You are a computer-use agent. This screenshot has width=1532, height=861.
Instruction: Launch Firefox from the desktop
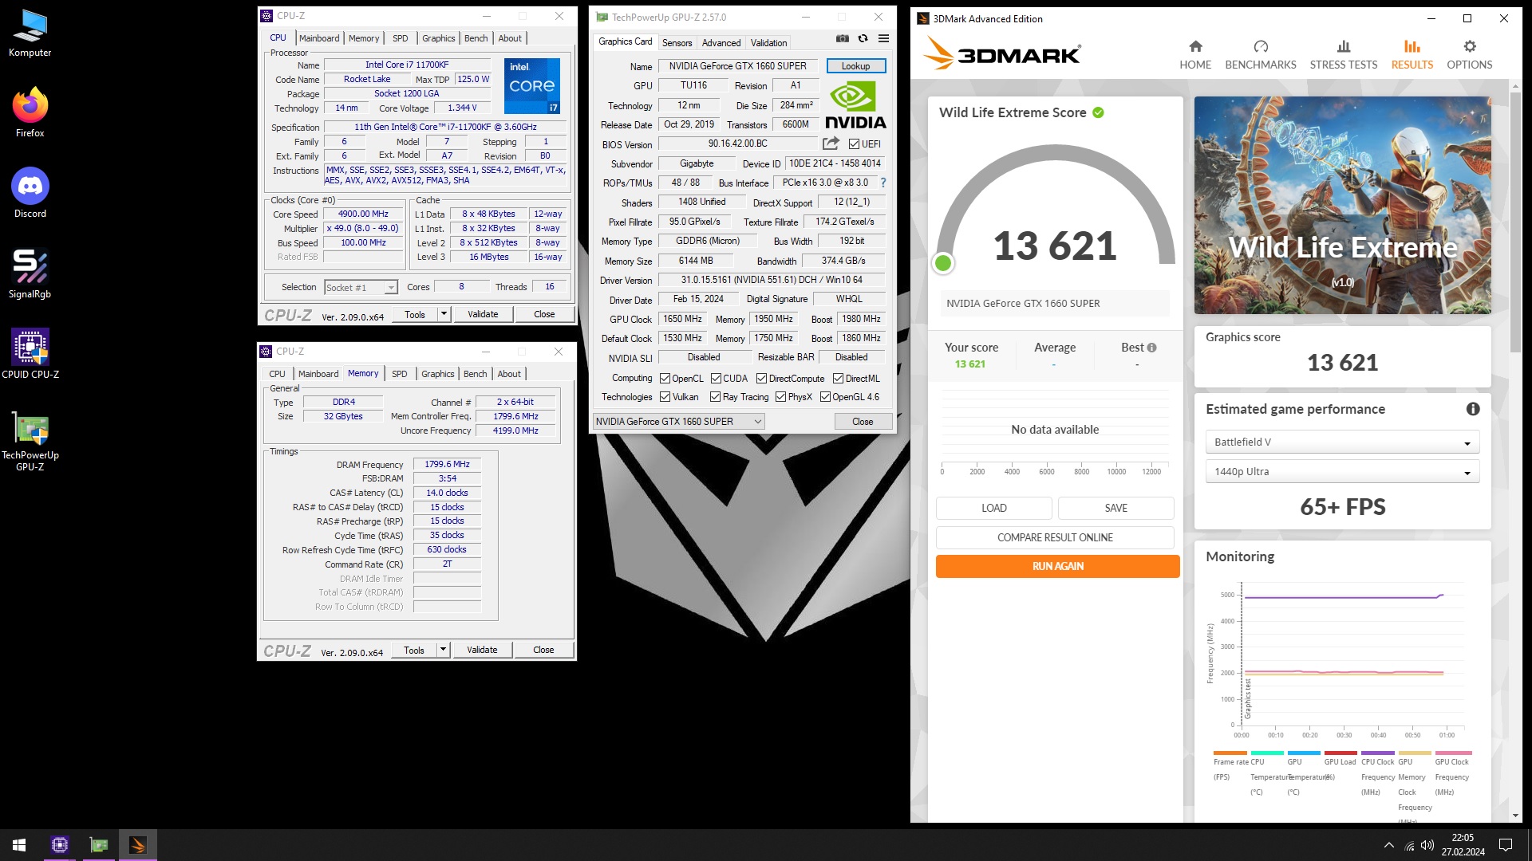click(30, 113)
